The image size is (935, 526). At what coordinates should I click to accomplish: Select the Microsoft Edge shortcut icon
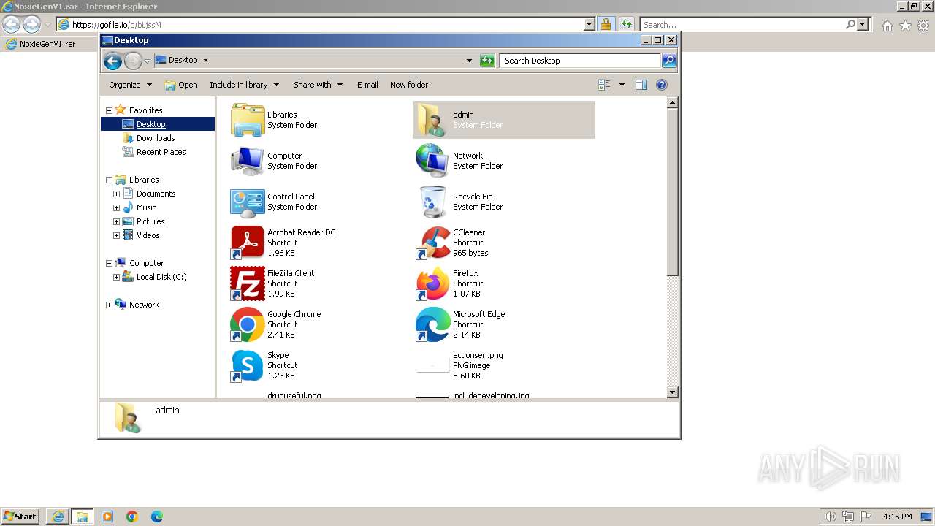click(x=433, y=324)
